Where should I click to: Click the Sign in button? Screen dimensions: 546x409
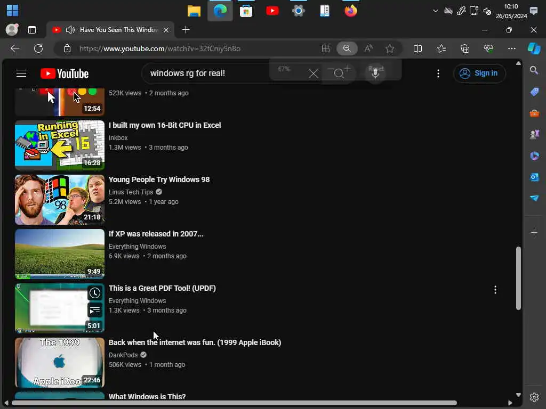click(x=479, y=73)
